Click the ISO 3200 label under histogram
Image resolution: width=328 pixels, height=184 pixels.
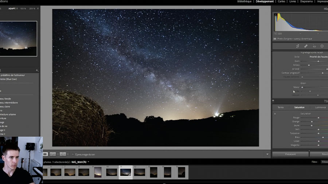(278, 33)
